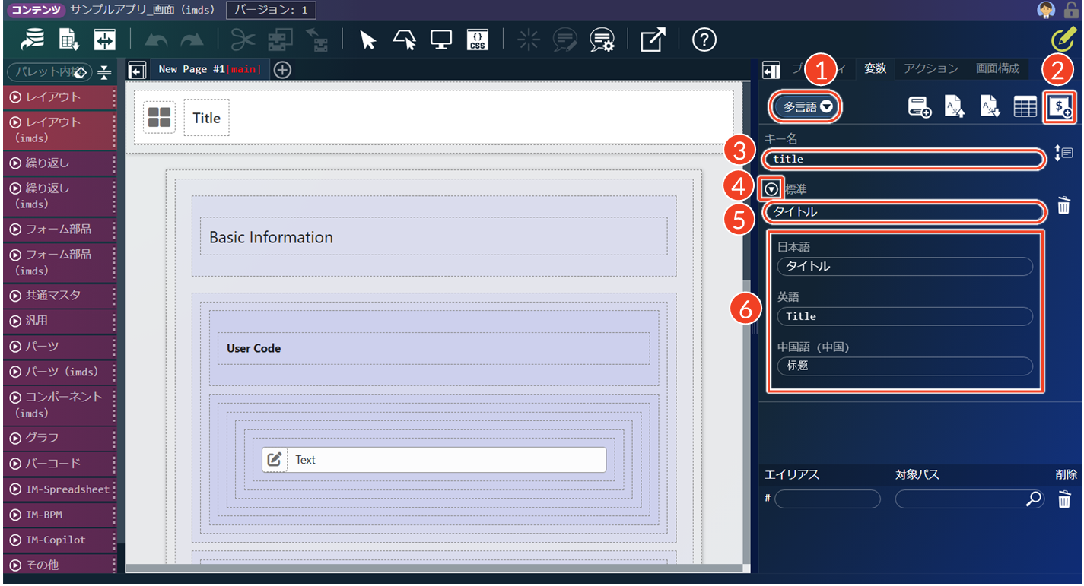1084x586 pixels.
Task: Select the arrow pointer tool
Action: tap(368, 40)
